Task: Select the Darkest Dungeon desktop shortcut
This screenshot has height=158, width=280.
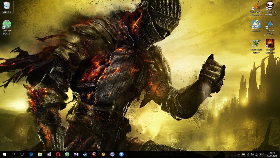Action: (x=270, y=47)
